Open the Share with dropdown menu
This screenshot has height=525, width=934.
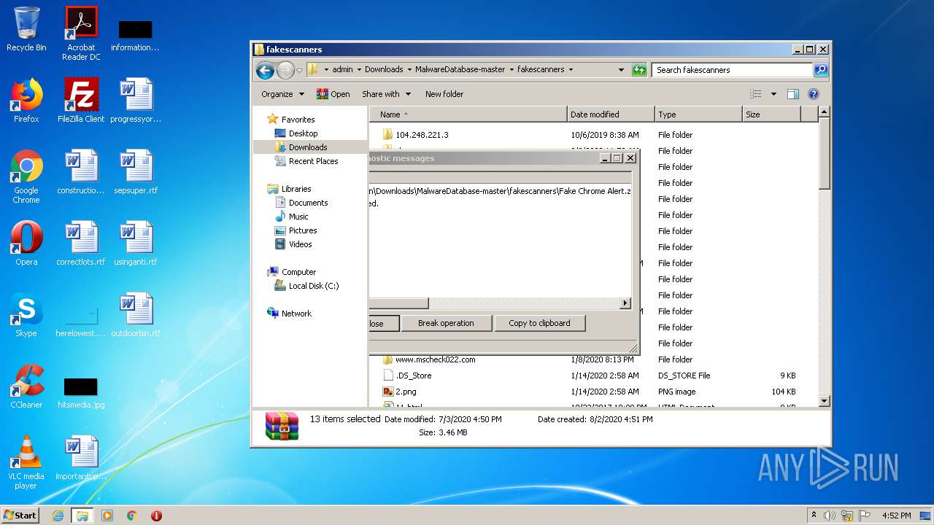click(386, 94)
